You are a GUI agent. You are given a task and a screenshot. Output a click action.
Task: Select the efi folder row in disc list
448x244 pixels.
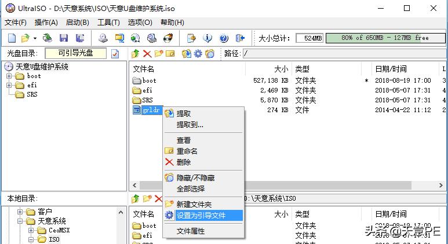click(x=289, y=90)
